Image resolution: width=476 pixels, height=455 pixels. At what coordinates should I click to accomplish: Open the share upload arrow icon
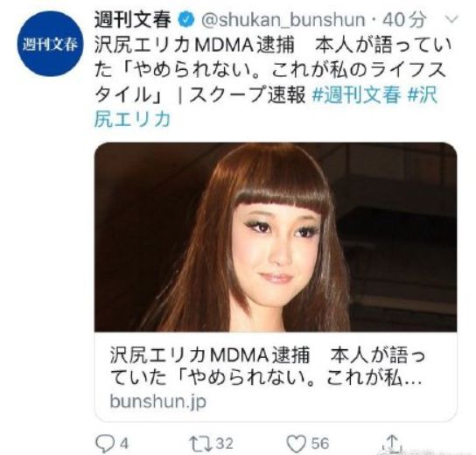(x=392, y=443)
